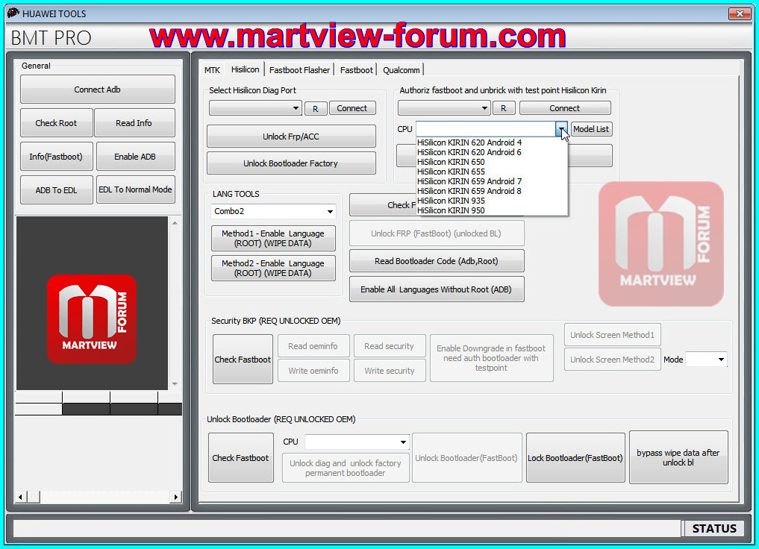Click the Read Info button
759x549 pixels.
pyautogui.click(x=134, y=123)
